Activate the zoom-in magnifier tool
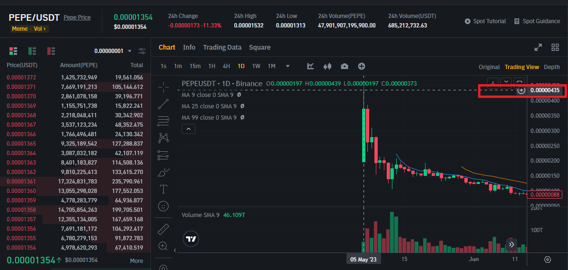The height and width of the screenshot is (270, 568). click(x=164, y=246)
